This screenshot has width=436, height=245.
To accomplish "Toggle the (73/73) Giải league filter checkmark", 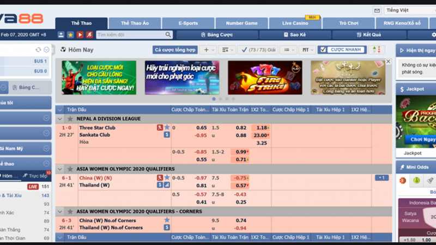I will pyautogui.click(x=245, y=50).
